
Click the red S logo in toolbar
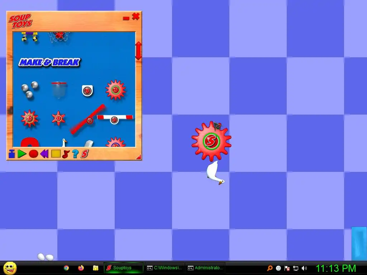point(85,154)
